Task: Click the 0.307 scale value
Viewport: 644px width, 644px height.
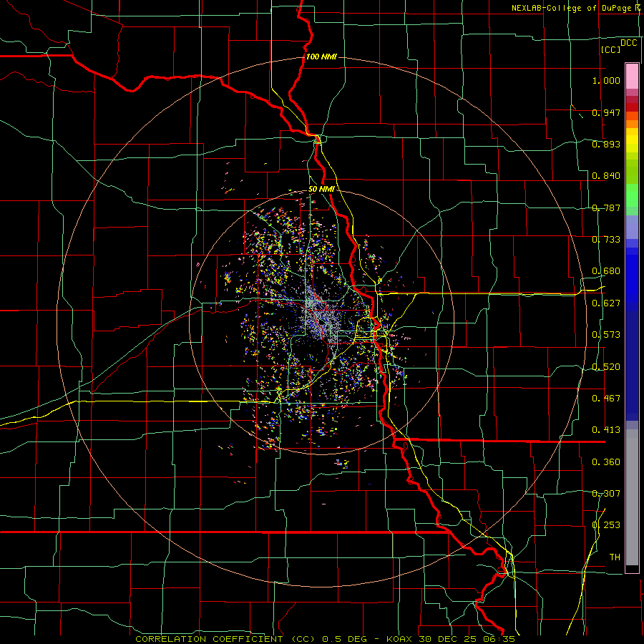Action: (606, 494)
